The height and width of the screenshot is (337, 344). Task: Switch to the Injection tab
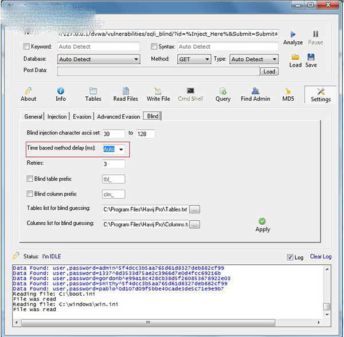tap(57, 117)
